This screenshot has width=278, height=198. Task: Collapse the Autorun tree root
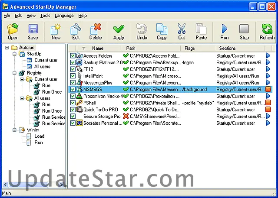7,48
